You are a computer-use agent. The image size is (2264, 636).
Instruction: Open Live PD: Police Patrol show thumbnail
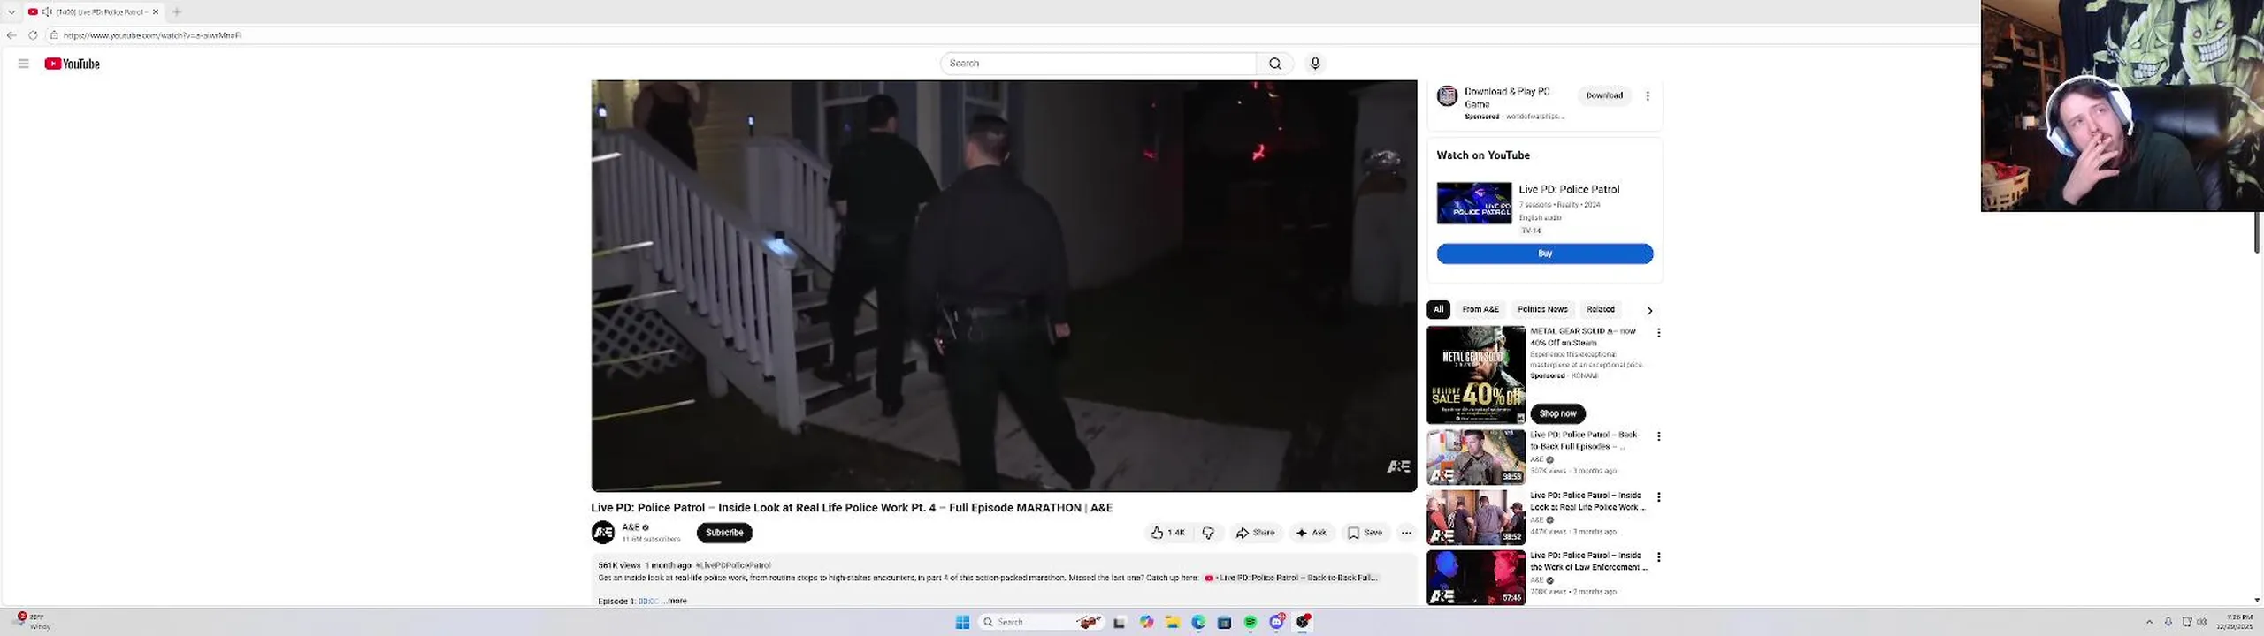[1474, 203]
